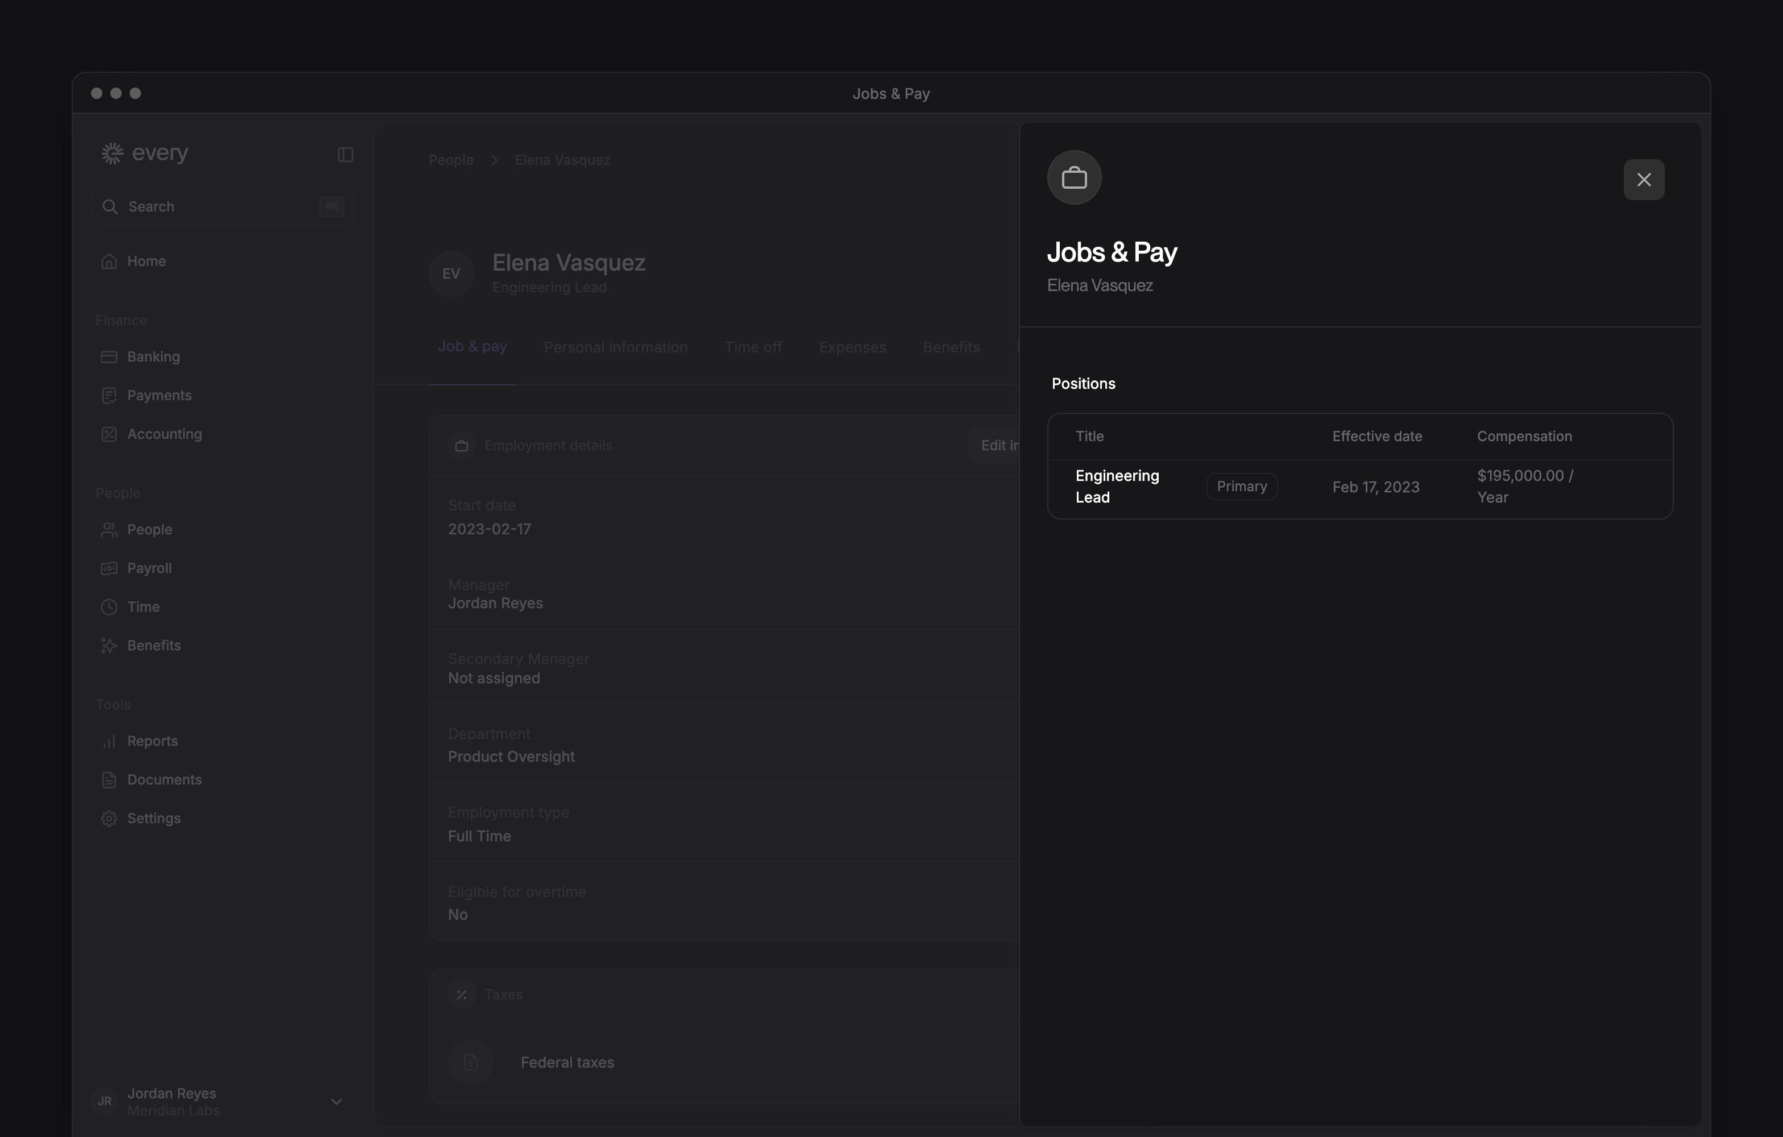Click the Primary badge
Screen dimensions: 1783x1137
[1242, 486]
